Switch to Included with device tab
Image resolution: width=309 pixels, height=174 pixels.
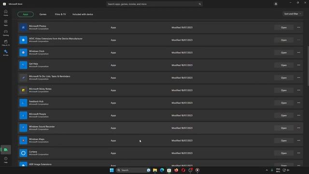83,14
